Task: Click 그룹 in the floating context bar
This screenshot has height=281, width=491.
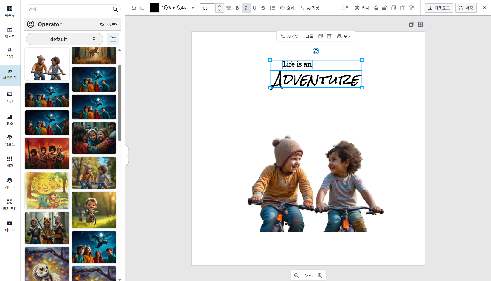Action: coord(310,36)
